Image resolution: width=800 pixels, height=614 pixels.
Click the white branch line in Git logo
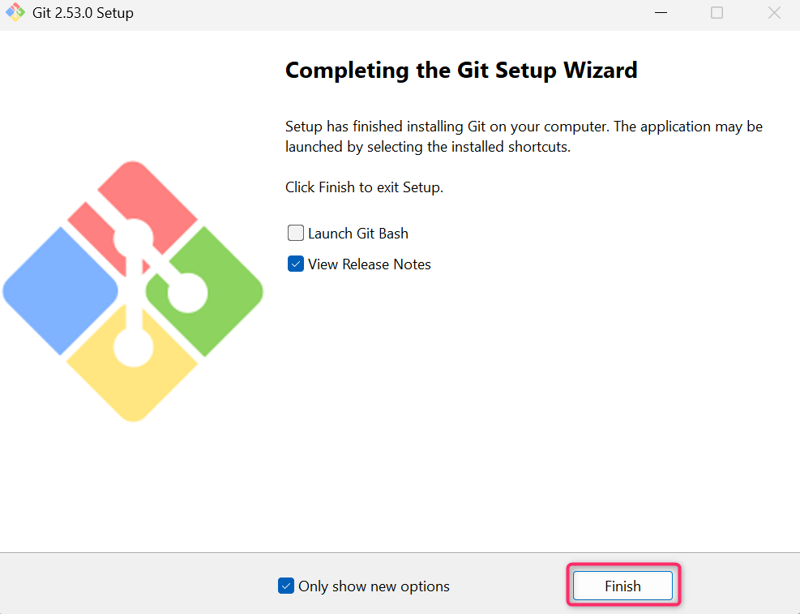(133, 284)
